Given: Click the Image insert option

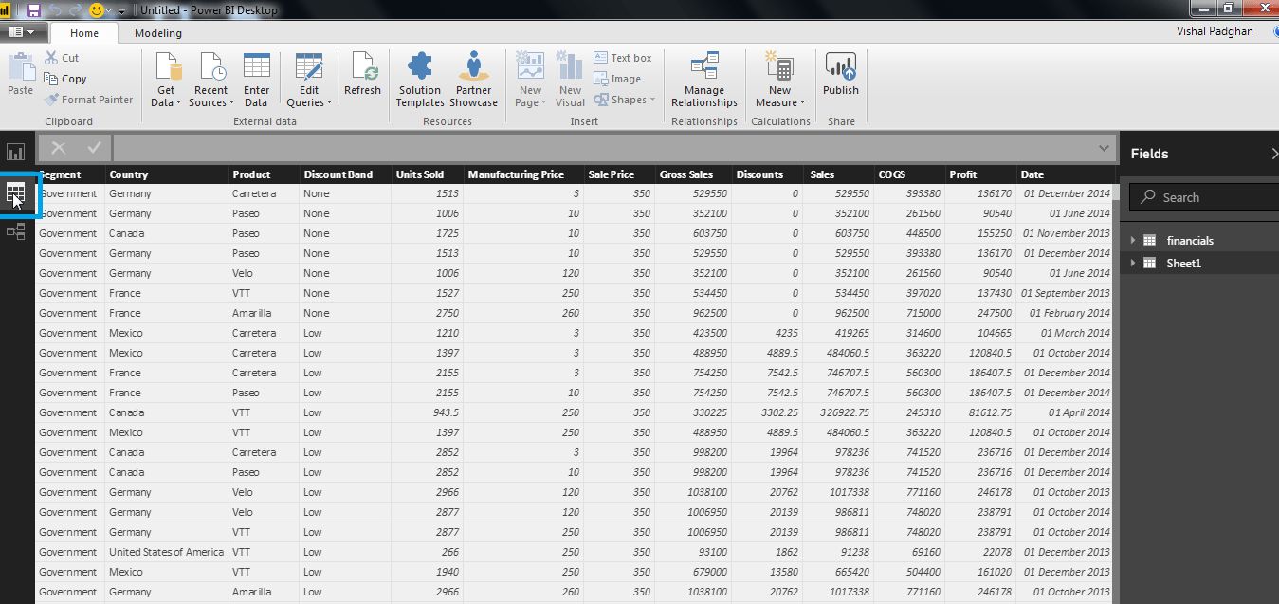Looking at the screenshot, I should click(617, 79).
